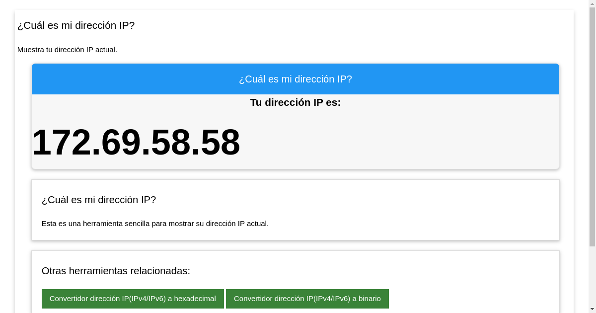Viewport: 596px width, 313px height.
Task: Click the displayed IP address 172.69.58.58
Action: click(136, 143)
